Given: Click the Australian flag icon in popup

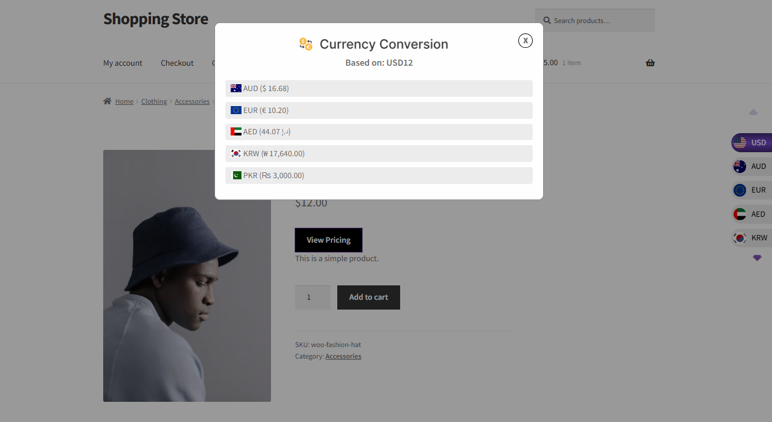Looking at the screenshot, I should (236, 88).
